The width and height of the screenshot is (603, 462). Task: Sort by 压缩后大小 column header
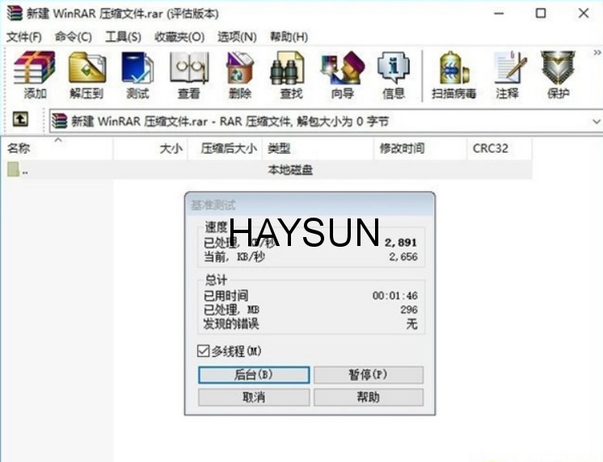(226, 148)
